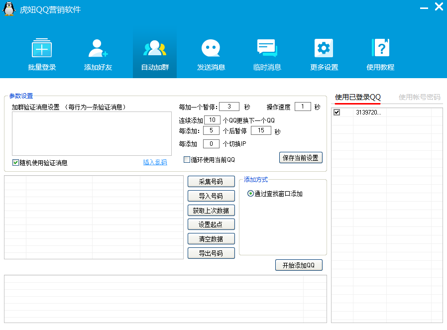Click the 操作速度 seconds field
447x330 pixels.
pos(303,107)
